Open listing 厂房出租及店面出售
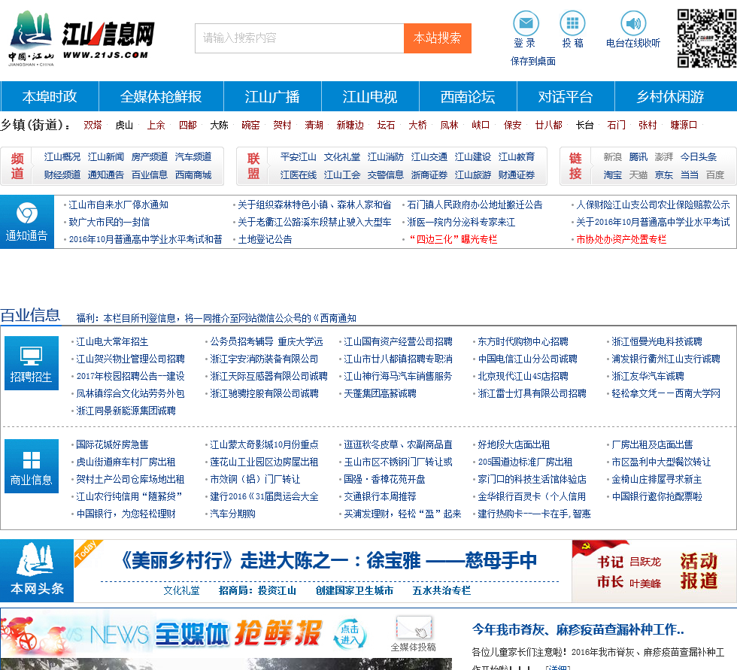Viewport: 737px width, 670px height. (652, 444)
